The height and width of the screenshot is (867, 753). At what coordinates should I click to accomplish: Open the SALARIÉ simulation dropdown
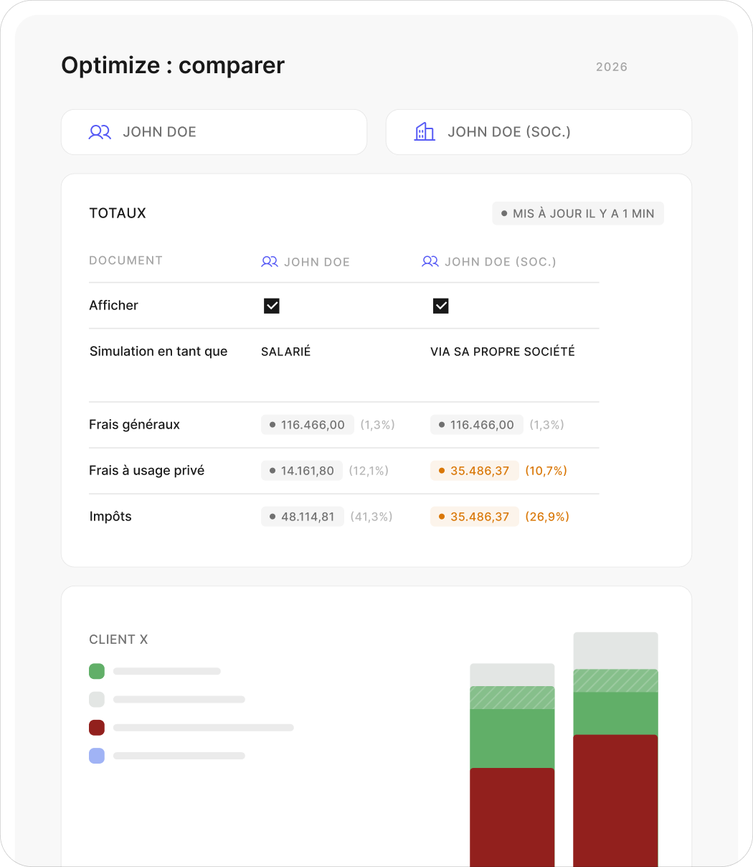(286, 352)
